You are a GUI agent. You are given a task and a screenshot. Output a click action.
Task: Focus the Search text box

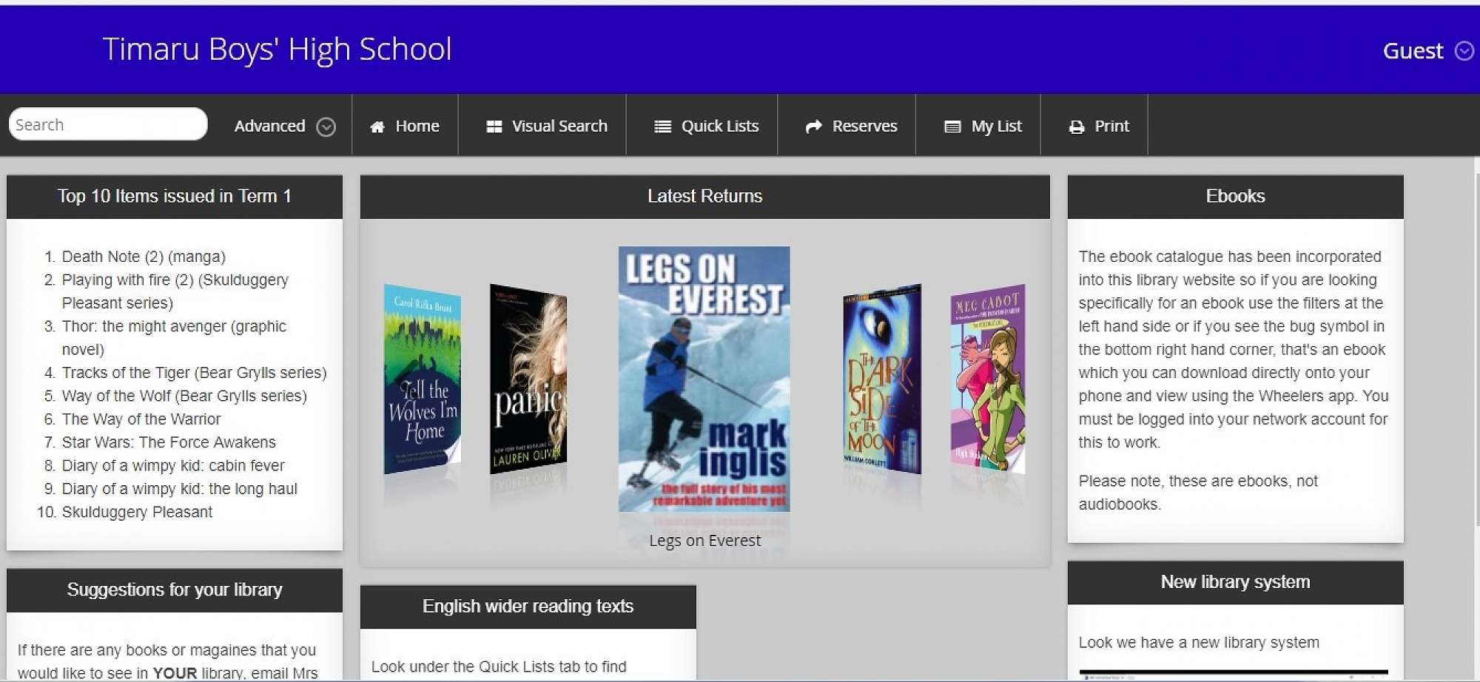pos(107,124)
